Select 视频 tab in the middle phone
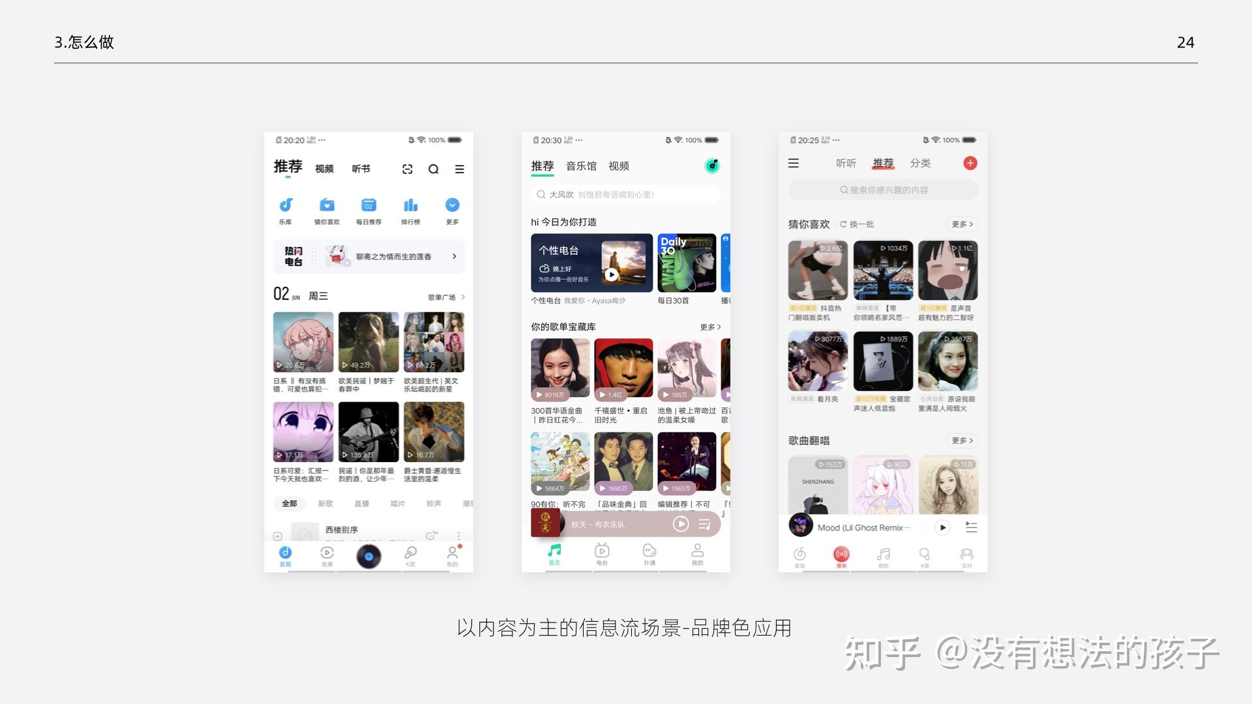1252x704 pixels. [x=619, y=166]
